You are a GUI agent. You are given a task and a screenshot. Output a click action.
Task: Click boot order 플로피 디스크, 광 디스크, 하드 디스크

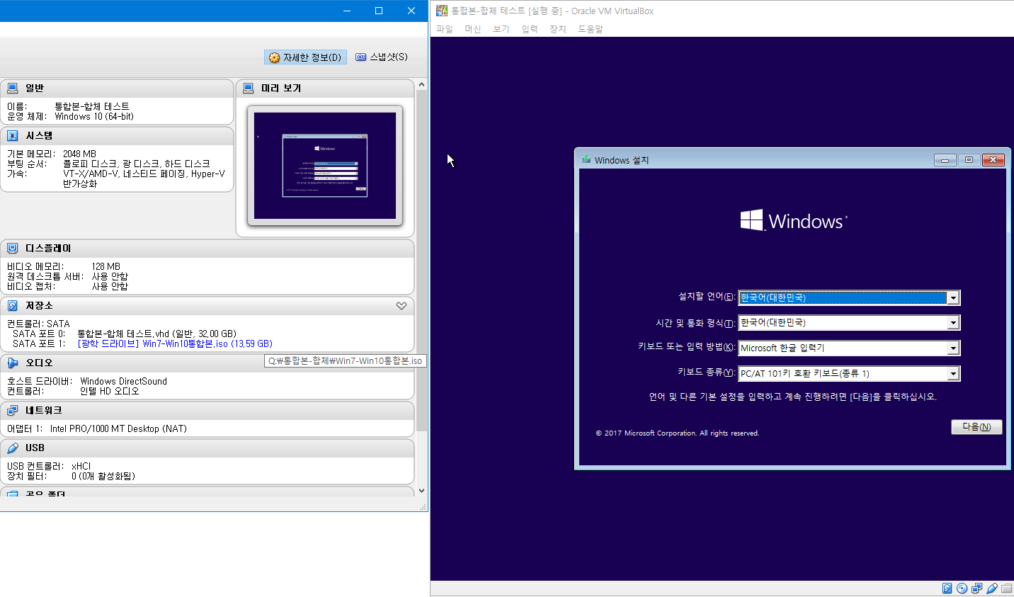tap(137, 164)
